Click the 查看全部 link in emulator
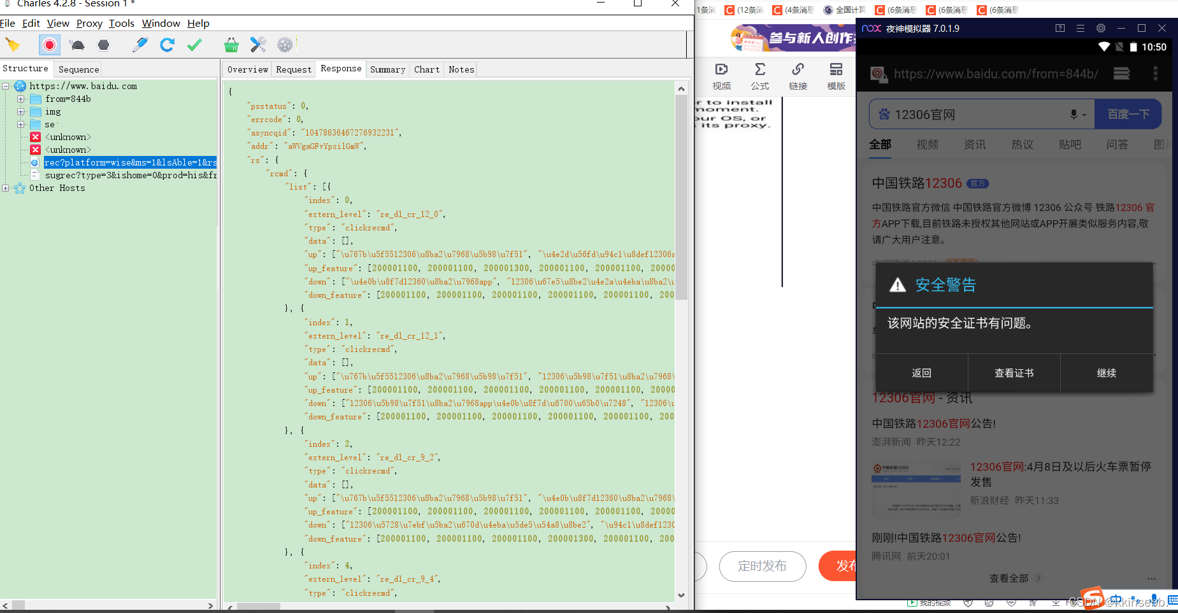The height and width of the screenshot is (613, 1178). click(x=1015, y=578)
